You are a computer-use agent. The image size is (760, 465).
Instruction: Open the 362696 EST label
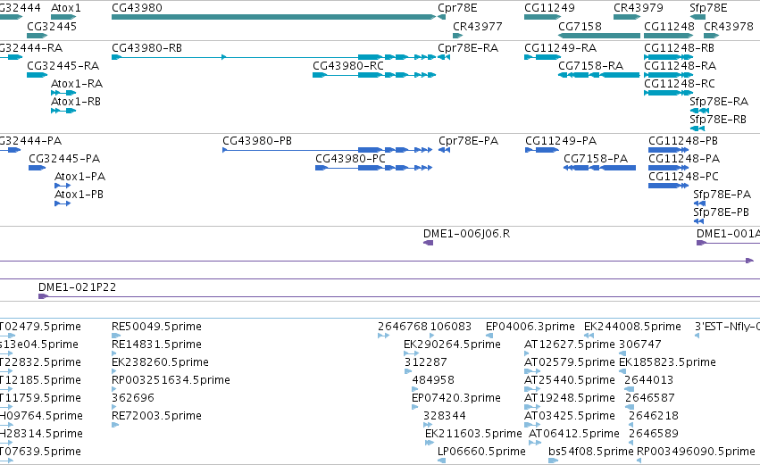click(x=133, y=398)
